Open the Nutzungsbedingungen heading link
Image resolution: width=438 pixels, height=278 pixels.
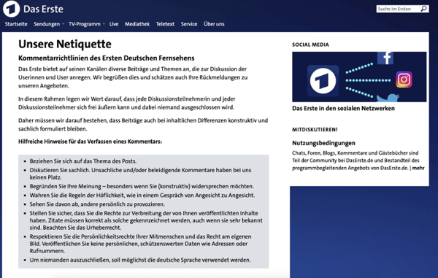(323, 143)
